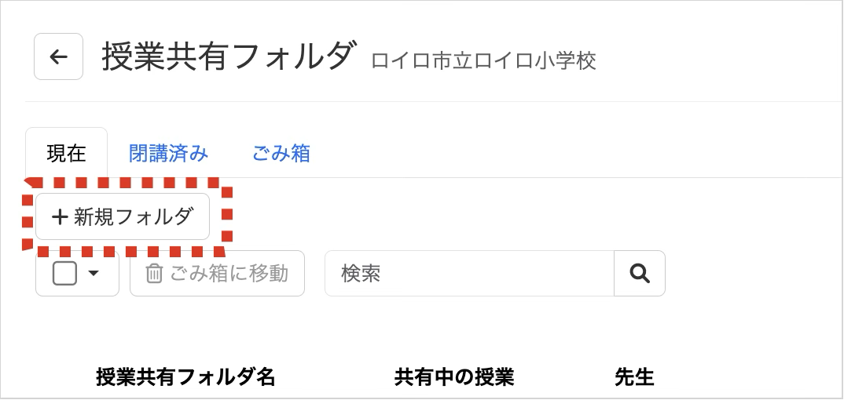The image size is (844, 400).
Task: Go to the ごみ箱 tab
Action: pyautogui.click(x=281, y=154)
